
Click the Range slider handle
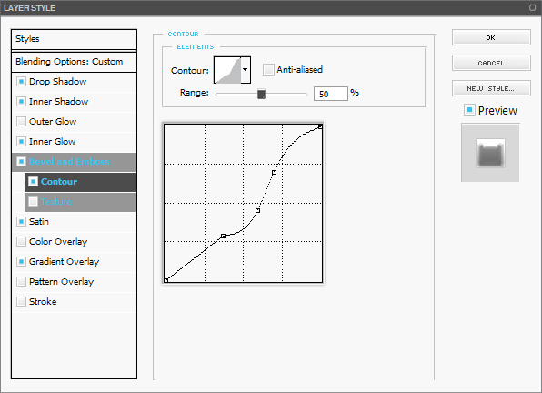point(261,94)
